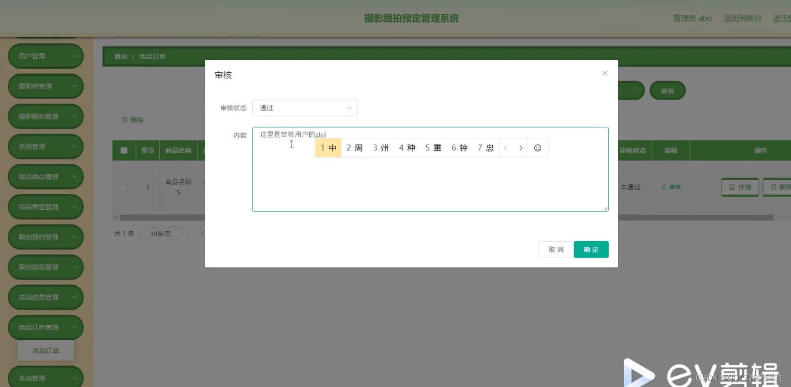Go to previous IME candidate page
Viewport: 791px width, 387px height.
point(506,148)
